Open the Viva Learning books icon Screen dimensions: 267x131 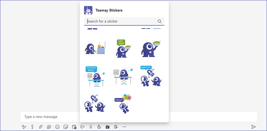(107, 127)
